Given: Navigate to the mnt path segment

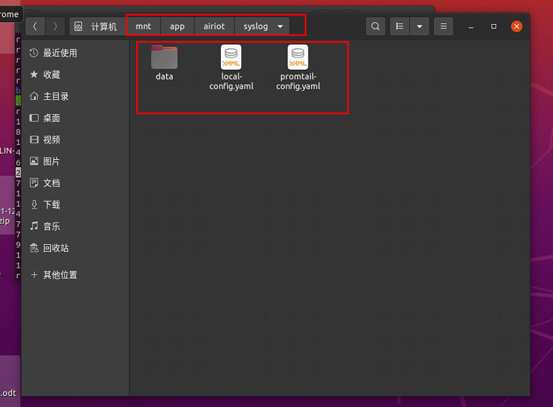Looking at the screenshot, I should click(x=143, y=27).
